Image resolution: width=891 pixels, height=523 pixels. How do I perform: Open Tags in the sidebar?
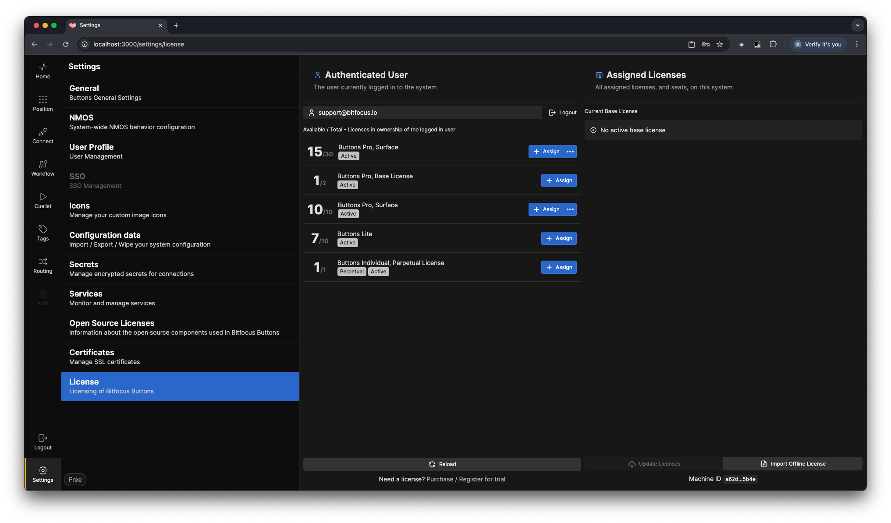coord(43,233)
